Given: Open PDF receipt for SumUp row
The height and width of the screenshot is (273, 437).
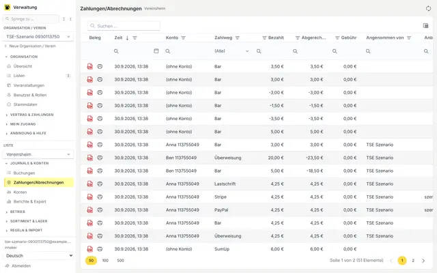Looking at the screenshot, I should pos(89,249).
